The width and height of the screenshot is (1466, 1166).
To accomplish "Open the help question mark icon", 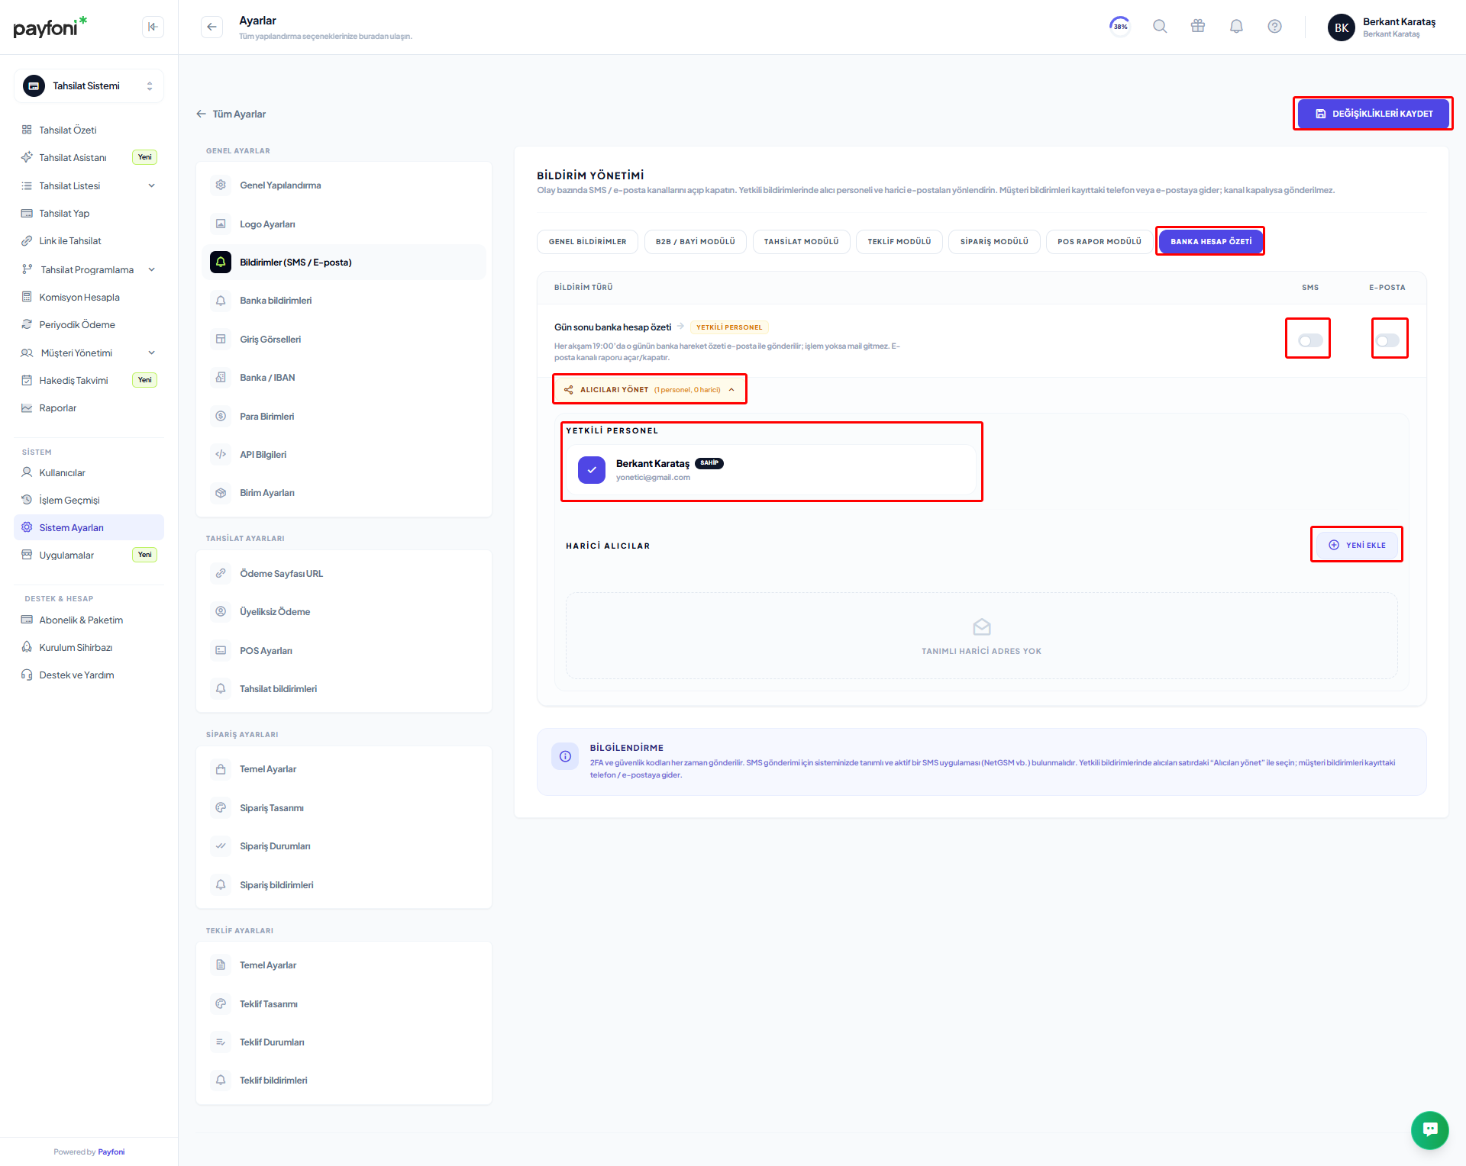I will coord(1274,26).
